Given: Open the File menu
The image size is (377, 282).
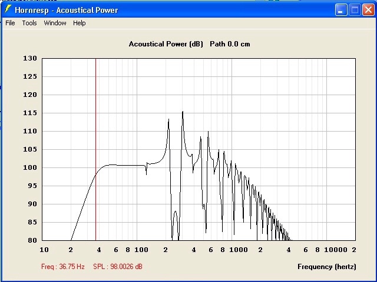Looking at the screenshot, I should point(10,23).
